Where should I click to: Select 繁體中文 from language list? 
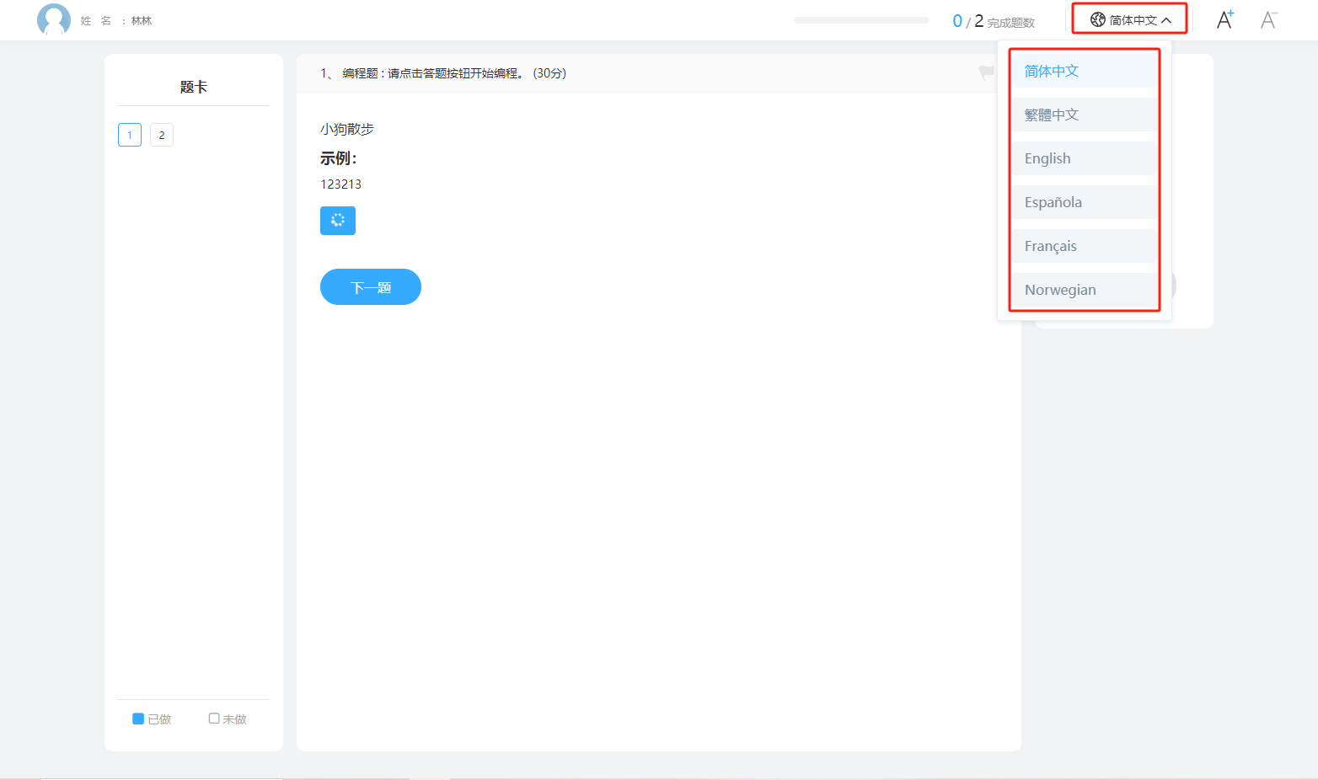click(1085, 115)
